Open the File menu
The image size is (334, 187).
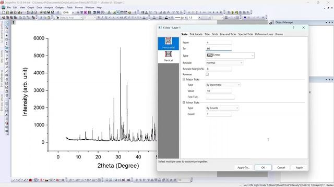9,7
